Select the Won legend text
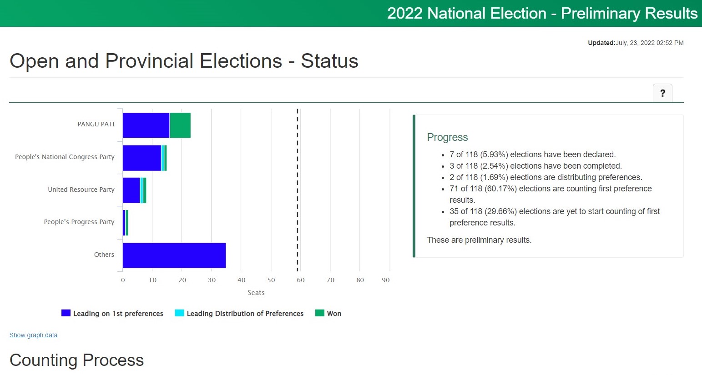Screen dimensions: 702x375 (x=334, y=314)
